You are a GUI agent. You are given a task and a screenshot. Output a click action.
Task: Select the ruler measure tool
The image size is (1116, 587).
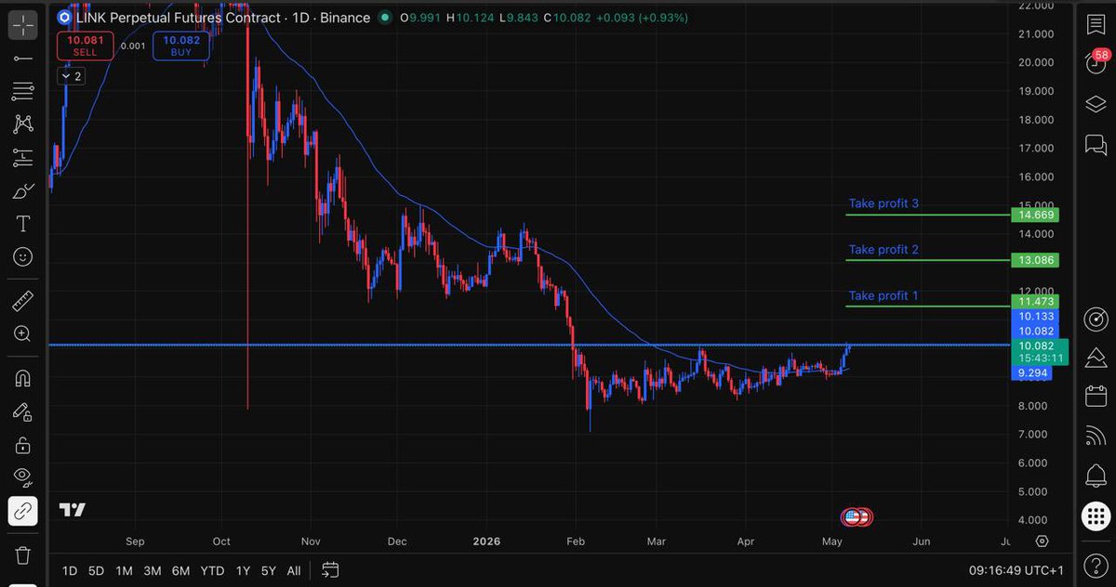[x=23, y=300]
